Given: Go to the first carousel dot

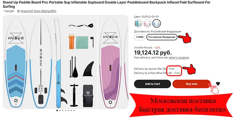Looking at the screenshot, I should 57,111.
